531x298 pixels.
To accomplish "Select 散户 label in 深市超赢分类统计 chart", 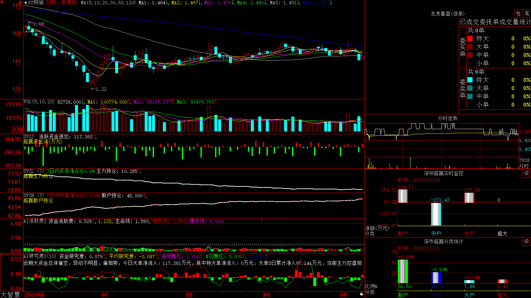I will point(403,295).
